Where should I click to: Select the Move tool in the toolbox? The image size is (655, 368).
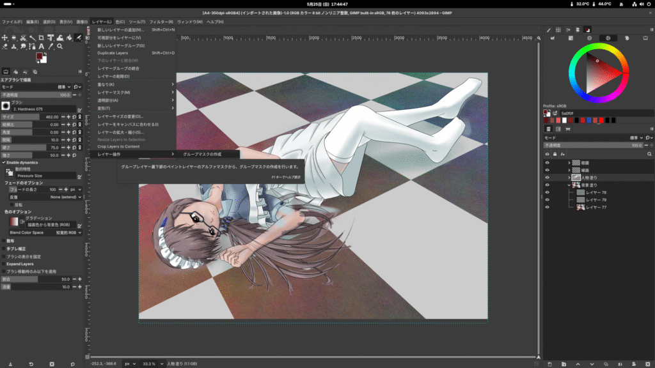click(x=4, y=38)
